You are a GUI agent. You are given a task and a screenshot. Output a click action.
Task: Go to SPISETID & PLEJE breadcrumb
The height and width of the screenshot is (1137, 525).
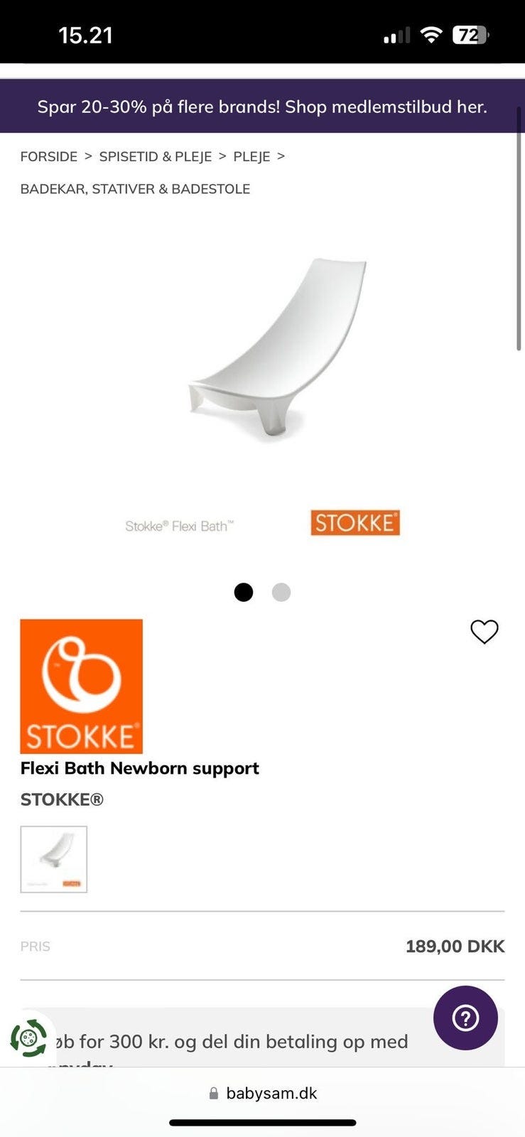(x=156, y=156)
